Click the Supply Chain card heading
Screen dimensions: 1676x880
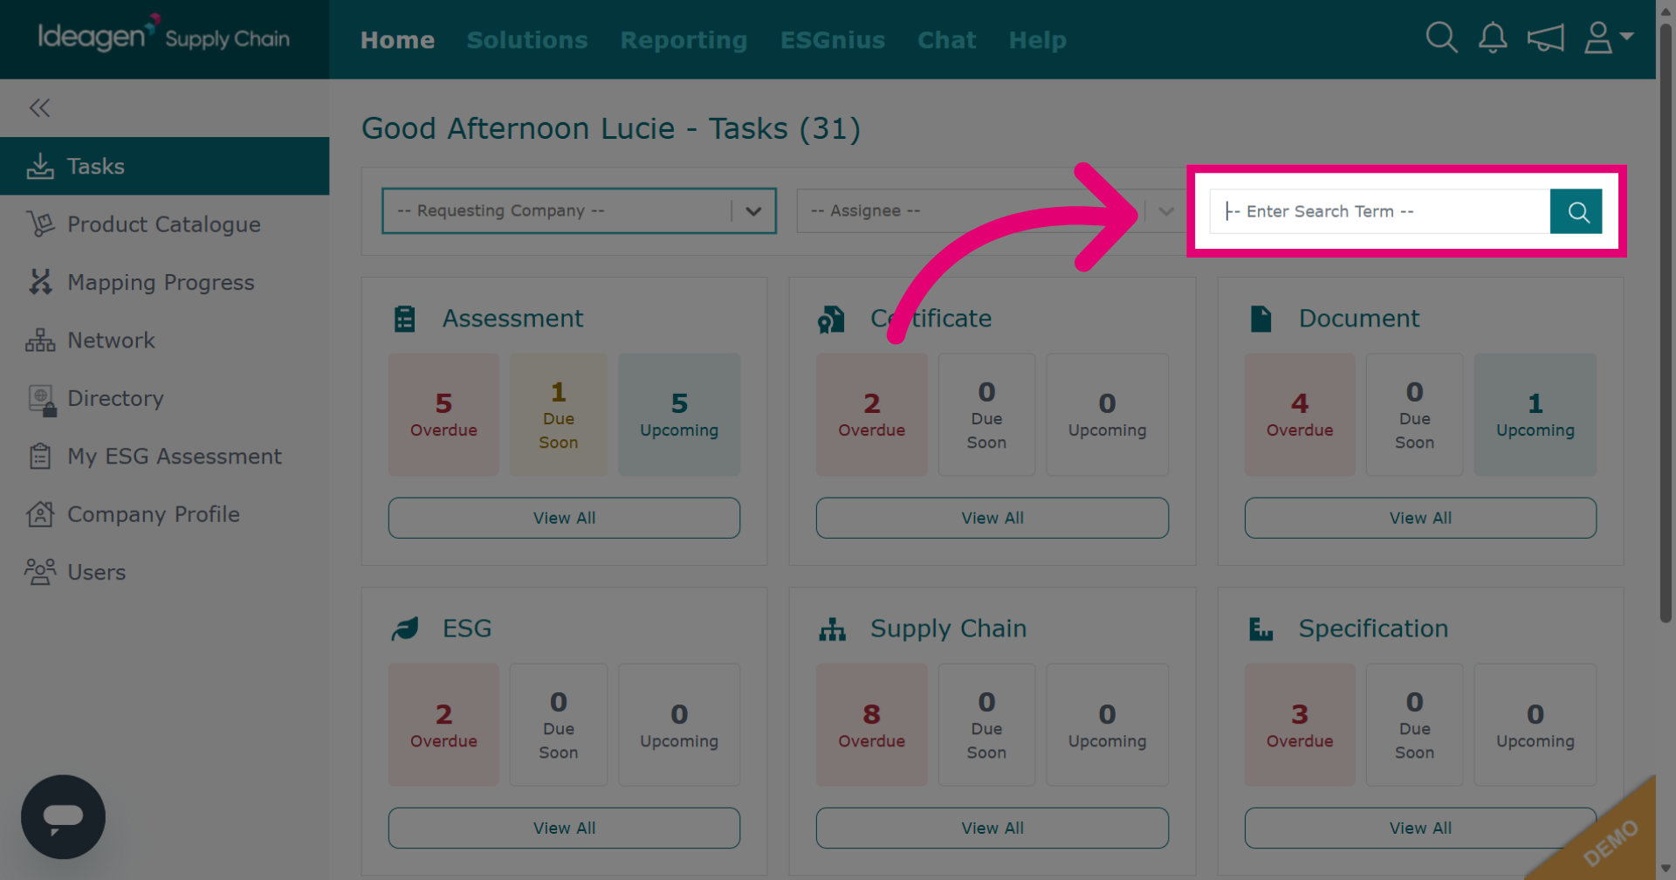point(948,629)
